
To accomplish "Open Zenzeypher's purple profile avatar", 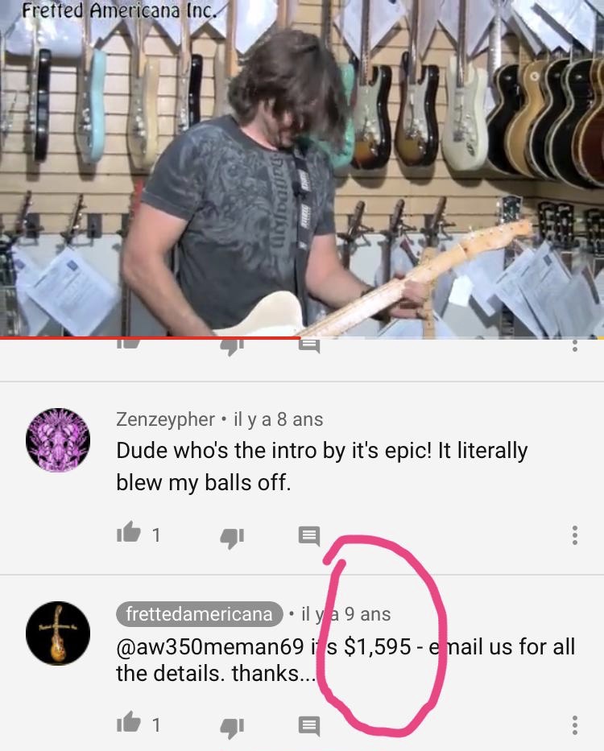I will pos(57,439).
